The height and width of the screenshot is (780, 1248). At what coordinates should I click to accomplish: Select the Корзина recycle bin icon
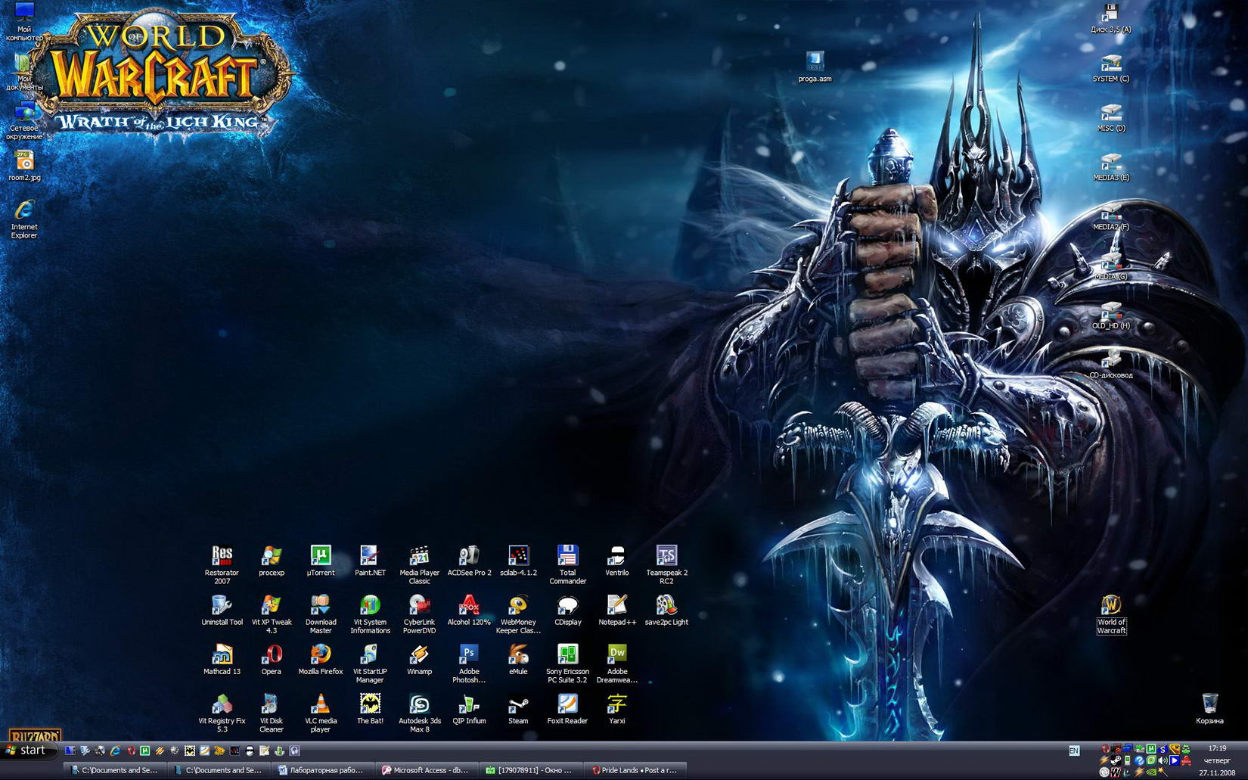coord(1209,705)
